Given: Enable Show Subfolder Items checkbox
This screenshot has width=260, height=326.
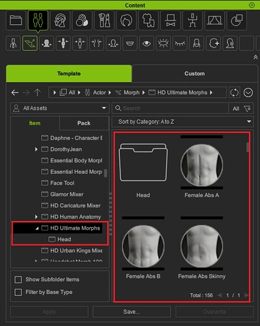Looking at the screenshot, I should coord(18,280).
